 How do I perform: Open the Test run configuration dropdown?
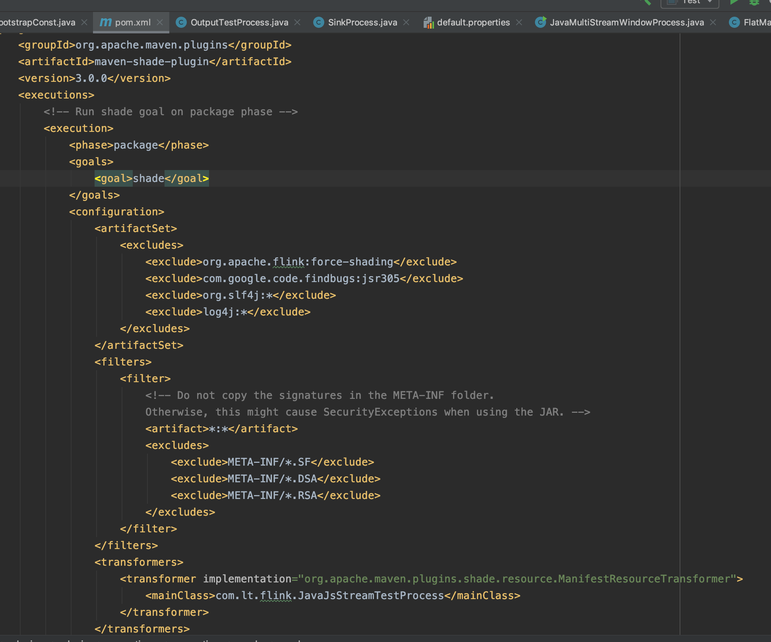coord(690,2)
